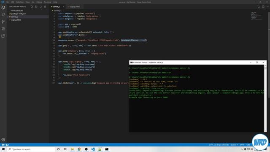The width and height of the screenshot is (270, 152).
Task: Open the Explorer view in activity bar
Action: pyautogui.click(x=3, y=8)
